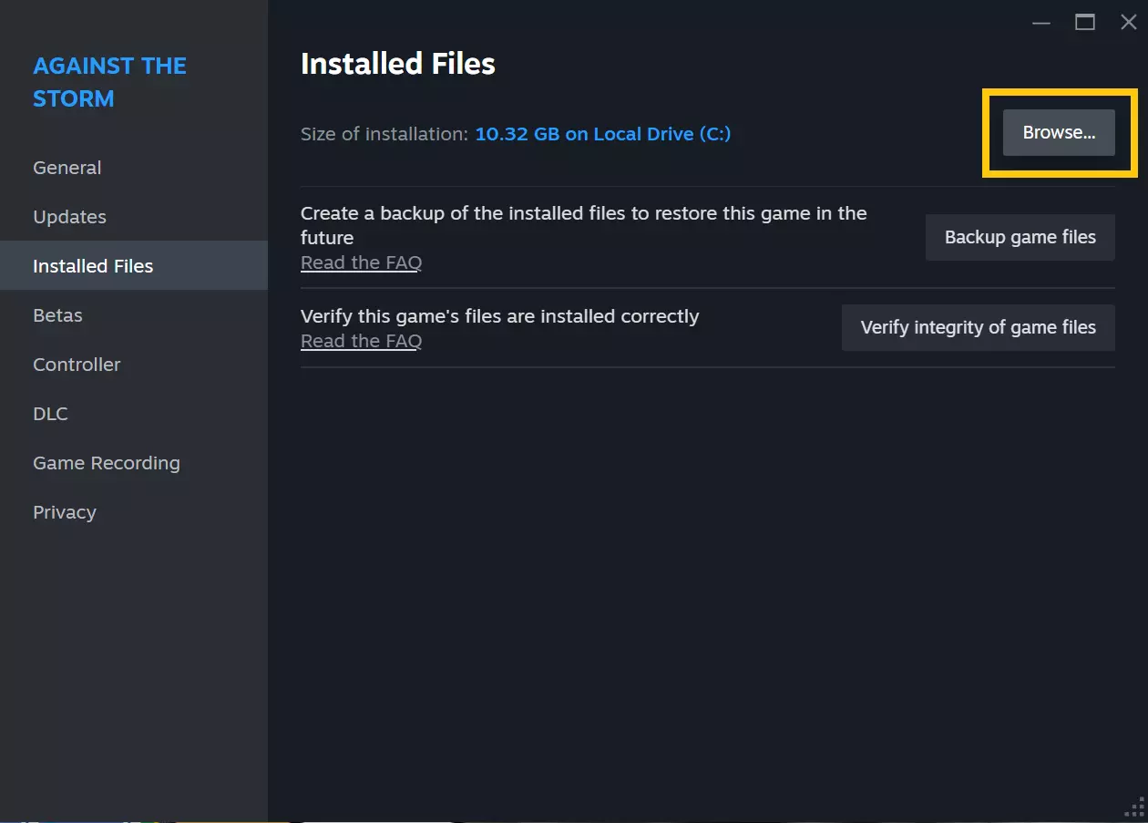Open Game Recording settings

[107, 463]
